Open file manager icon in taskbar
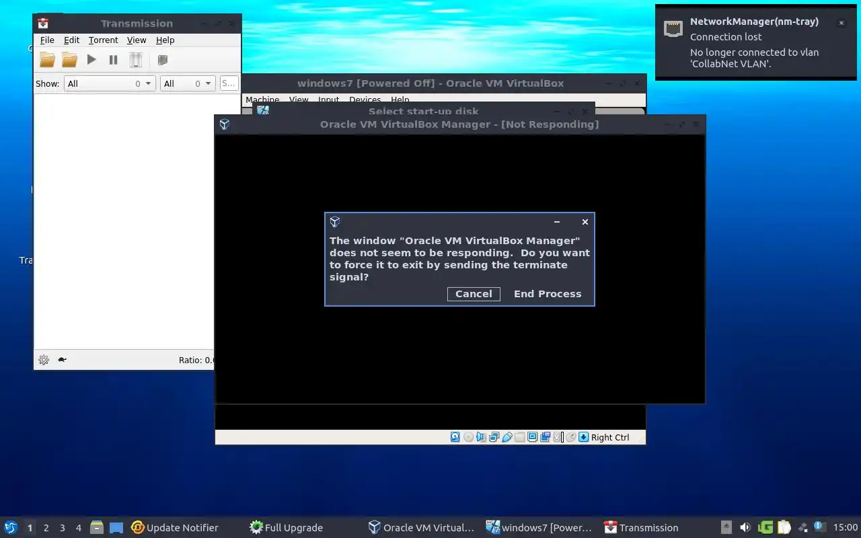Viewport: 861px width, 538px height. click(x=97, y=528)
